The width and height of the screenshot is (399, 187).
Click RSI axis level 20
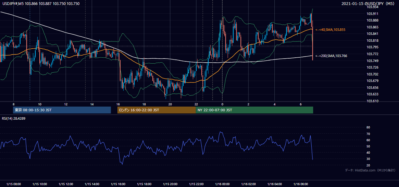pos(368,165)
